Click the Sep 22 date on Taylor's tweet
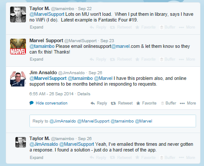This screenshot has width=204, height=166. (x=85, y=9)
